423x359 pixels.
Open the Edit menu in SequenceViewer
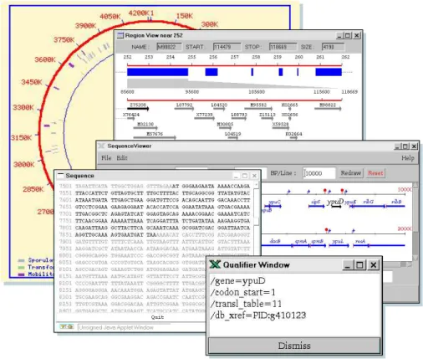click(122, 158)
